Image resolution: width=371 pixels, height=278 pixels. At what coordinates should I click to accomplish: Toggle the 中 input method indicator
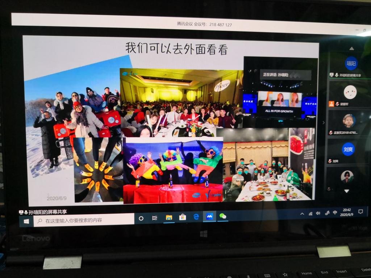[335, 212]
